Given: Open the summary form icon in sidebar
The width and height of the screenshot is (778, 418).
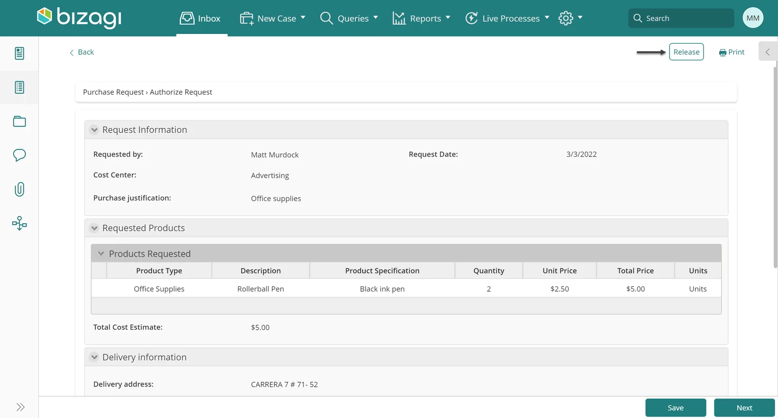Looking at the screenshot, I should tap(19, 53).
